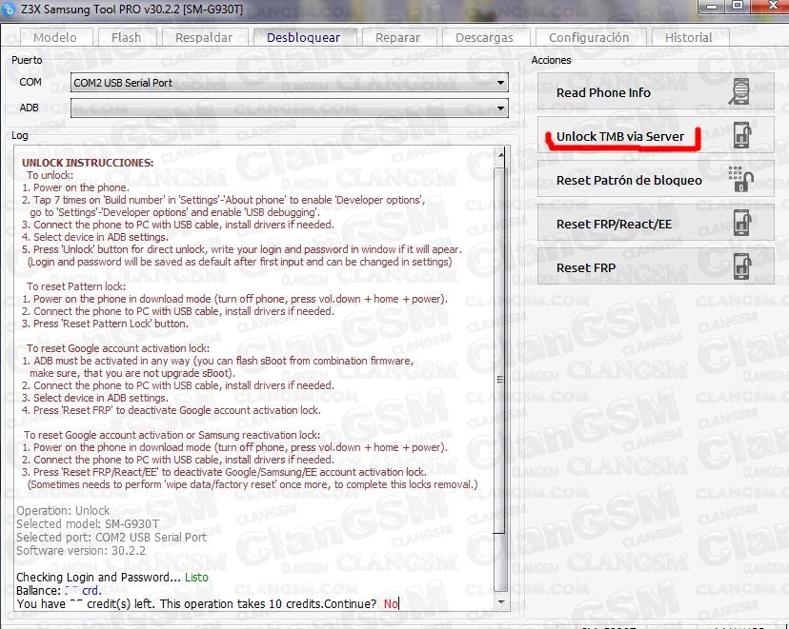Click the log vertical scrollbar thumb
The image size is (789, 629).
tap(499, 351)
